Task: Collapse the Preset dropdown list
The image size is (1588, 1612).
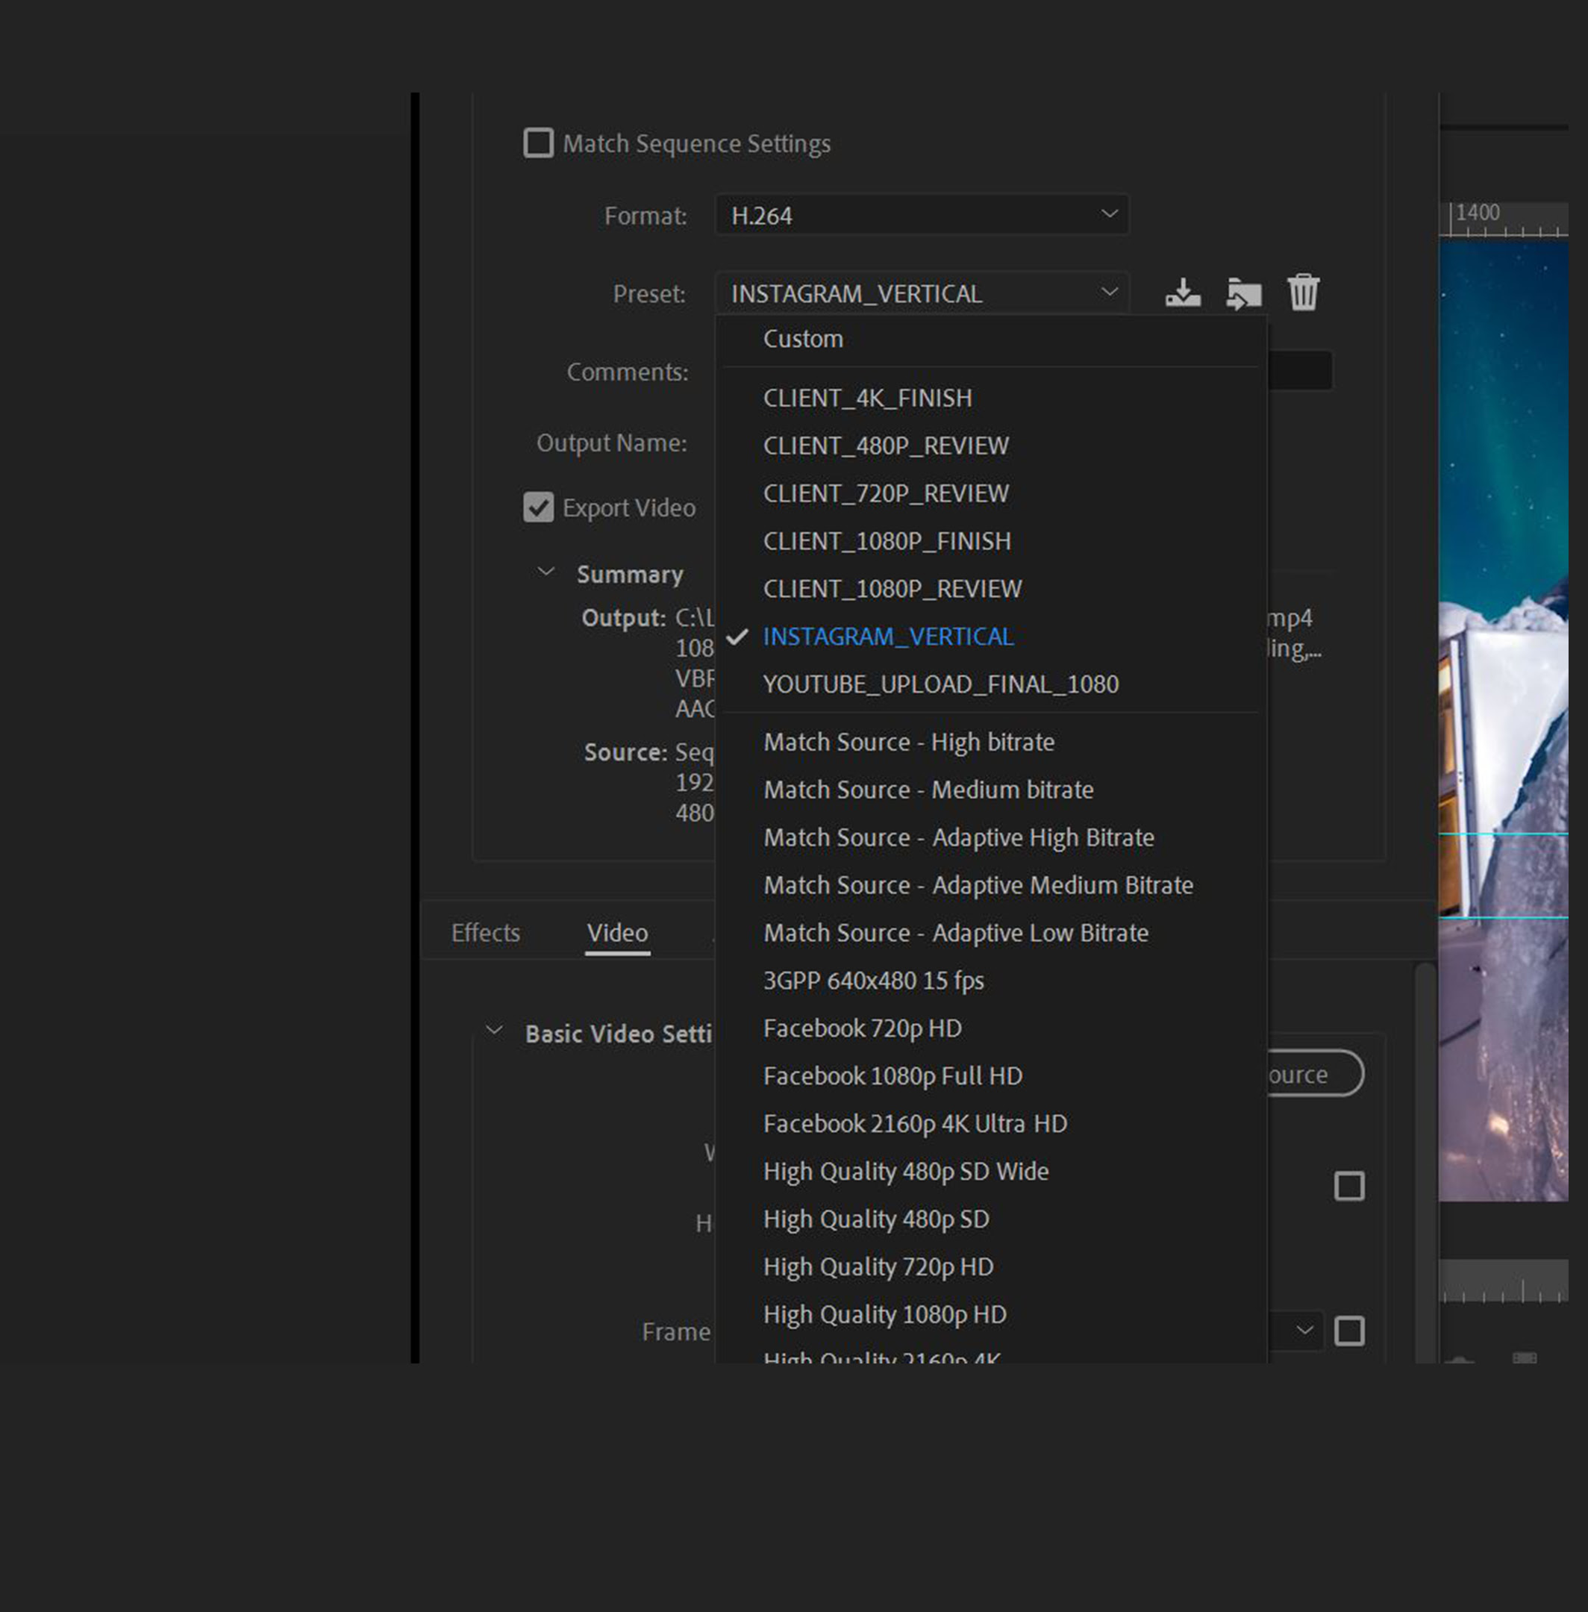Action: point(922,293)
